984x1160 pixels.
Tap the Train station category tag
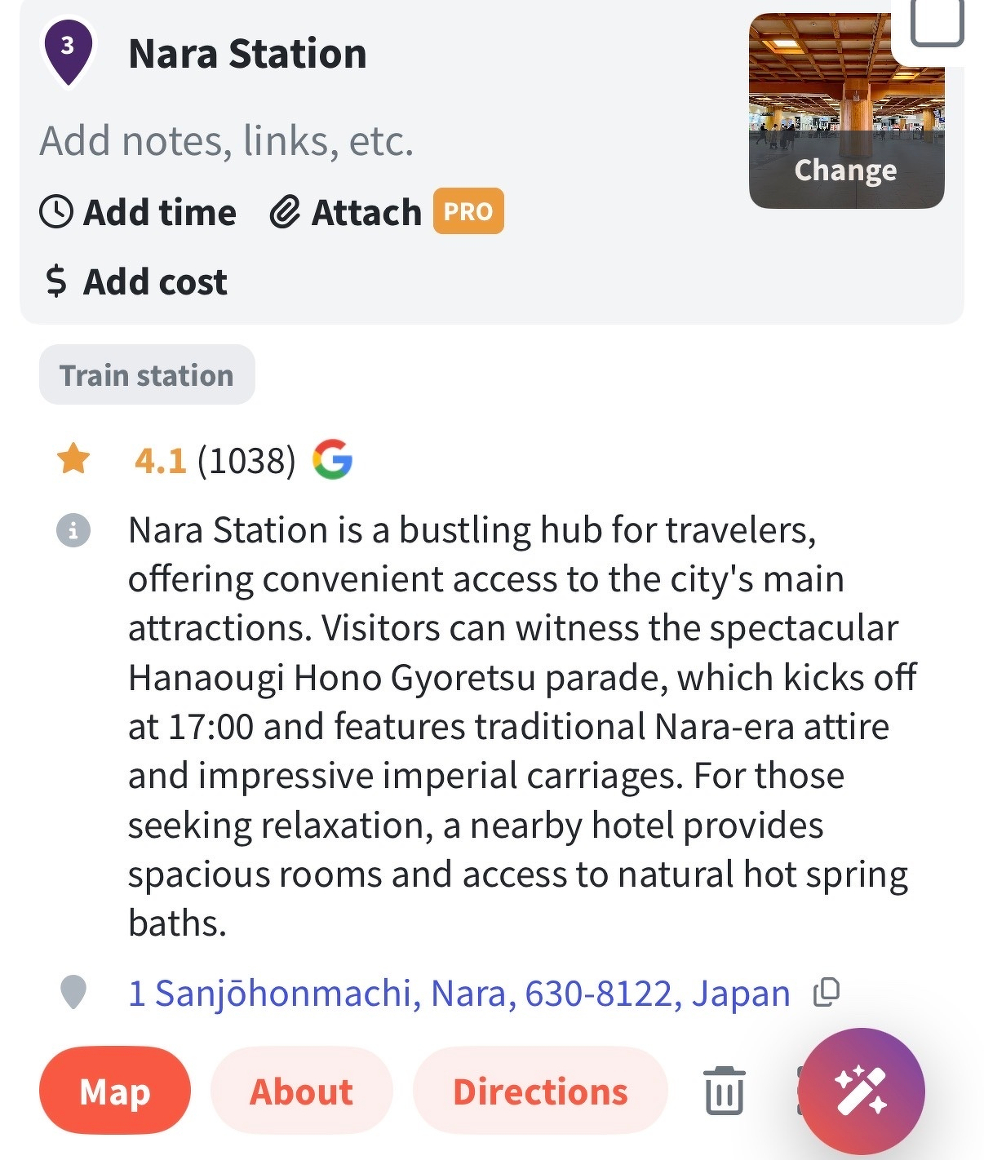coord(147,375)
